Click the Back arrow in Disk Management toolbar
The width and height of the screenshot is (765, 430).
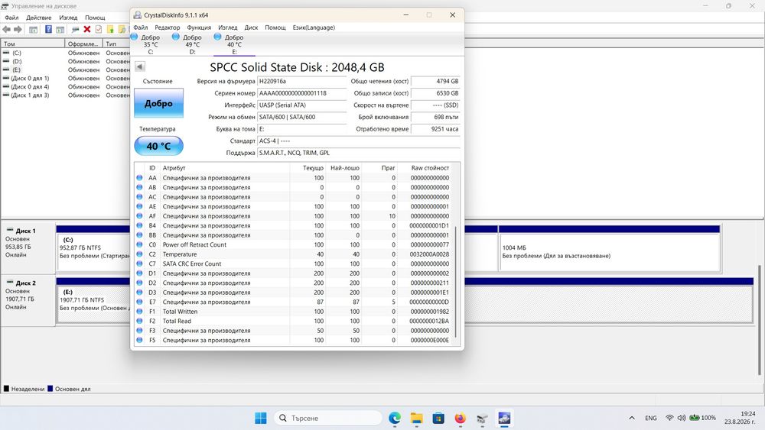pyautogui.click(x=6, y=30)
